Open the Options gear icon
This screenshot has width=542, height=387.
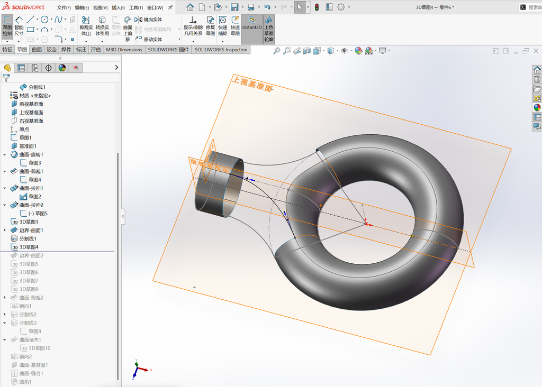point(341,7)
